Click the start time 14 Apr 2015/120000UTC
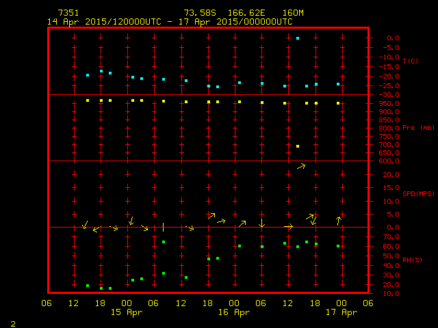Screen dimensions: 438x328 click(x=104, y=22)
